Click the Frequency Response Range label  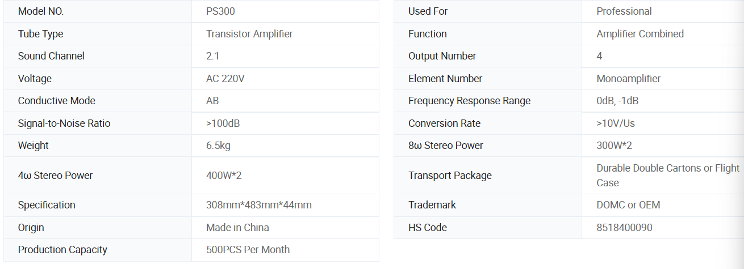click(469, 101)
